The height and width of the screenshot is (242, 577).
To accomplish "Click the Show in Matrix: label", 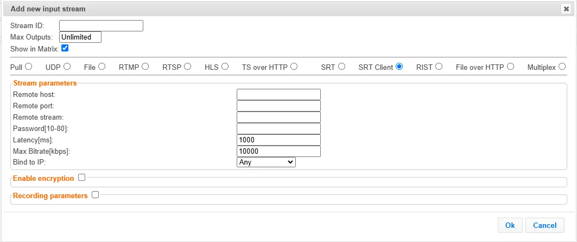I will click(35, 48).
